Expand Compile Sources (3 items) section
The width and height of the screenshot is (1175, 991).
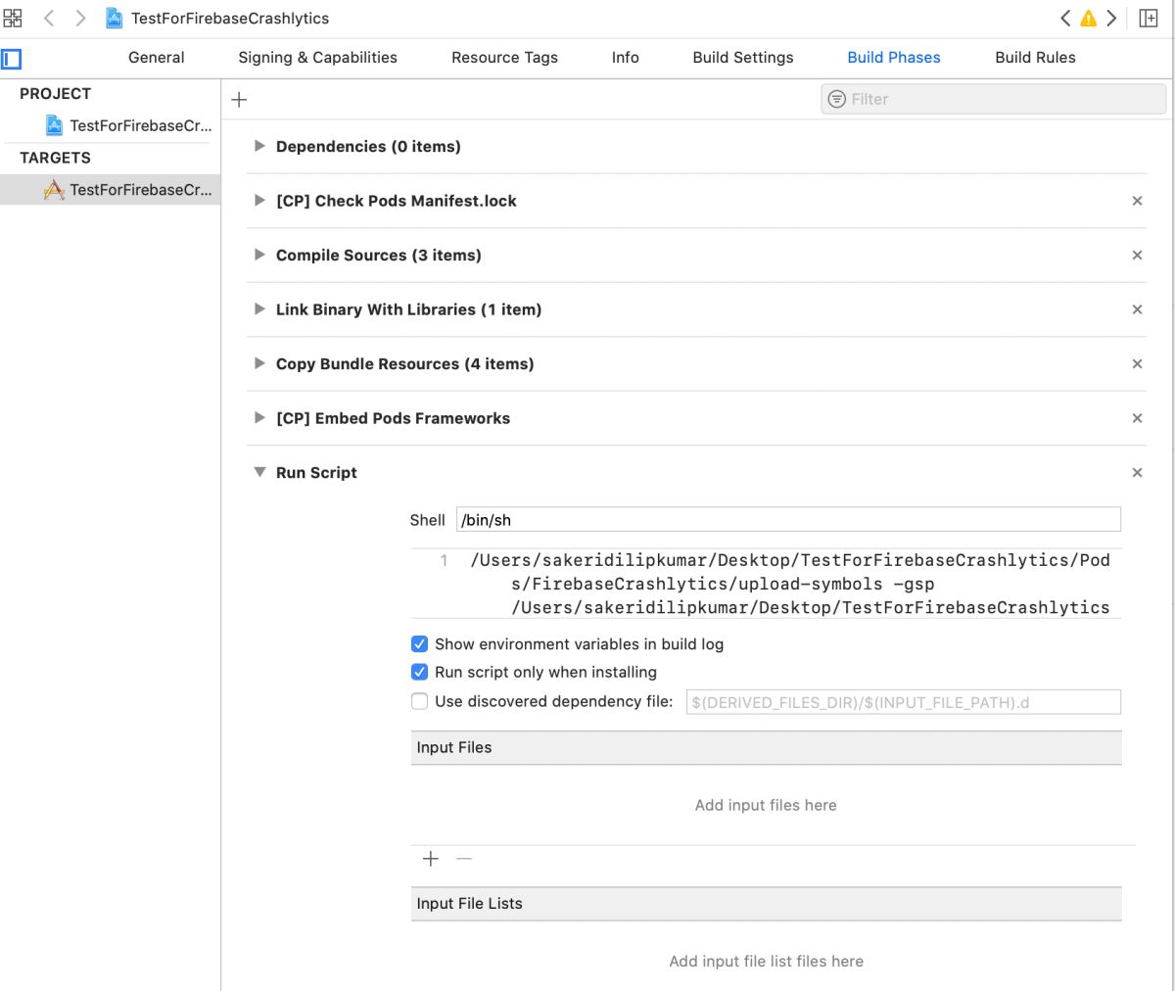[x=259, y=255]
